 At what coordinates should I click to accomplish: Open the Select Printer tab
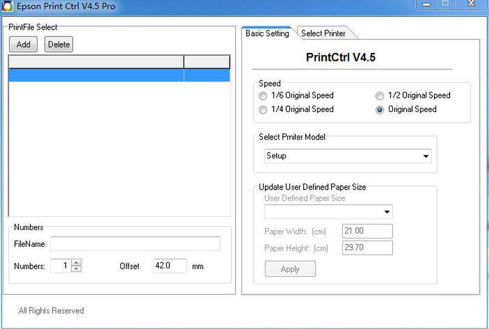[x=323, y=33]
